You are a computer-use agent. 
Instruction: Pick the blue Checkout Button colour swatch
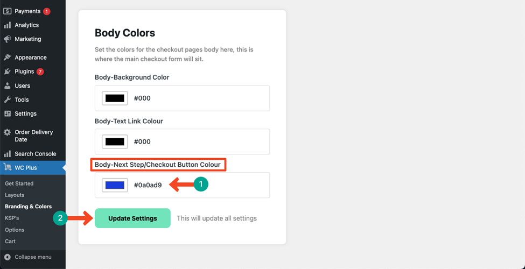pyautogui.click(x=115, y=185)
